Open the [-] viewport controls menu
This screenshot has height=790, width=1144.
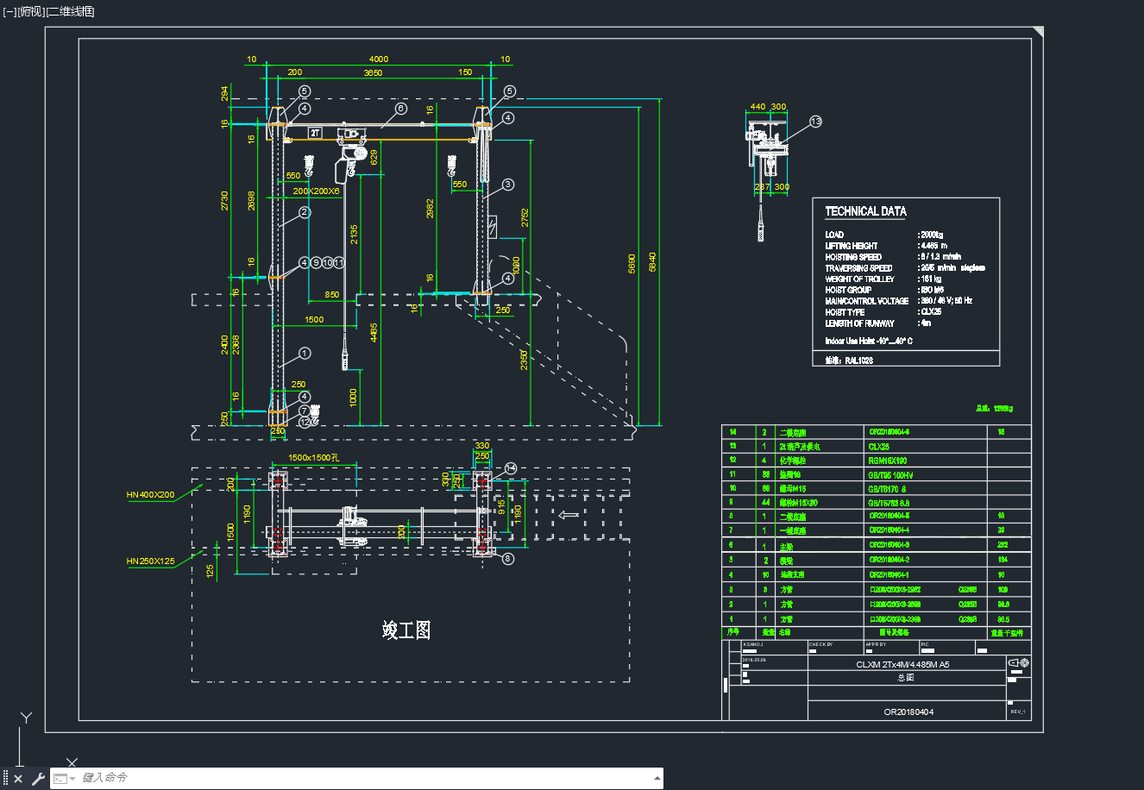pos(9,11)
